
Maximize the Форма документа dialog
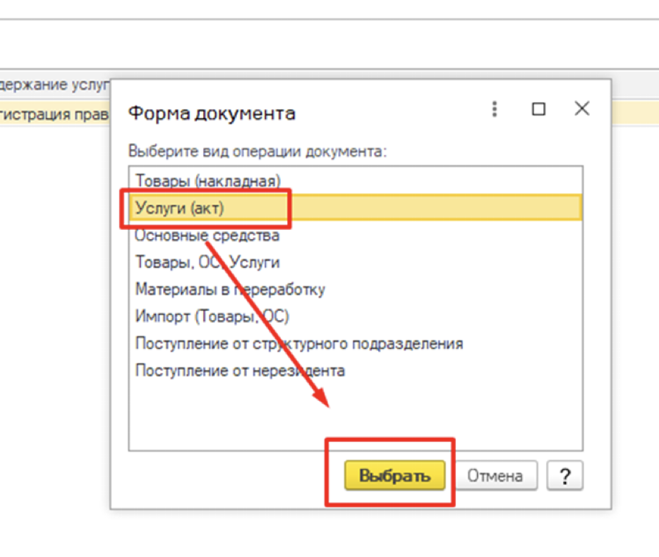pos(538,109)
